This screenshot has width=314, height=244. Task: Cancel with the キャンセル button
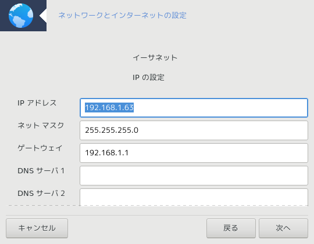[x=37, y=228]
